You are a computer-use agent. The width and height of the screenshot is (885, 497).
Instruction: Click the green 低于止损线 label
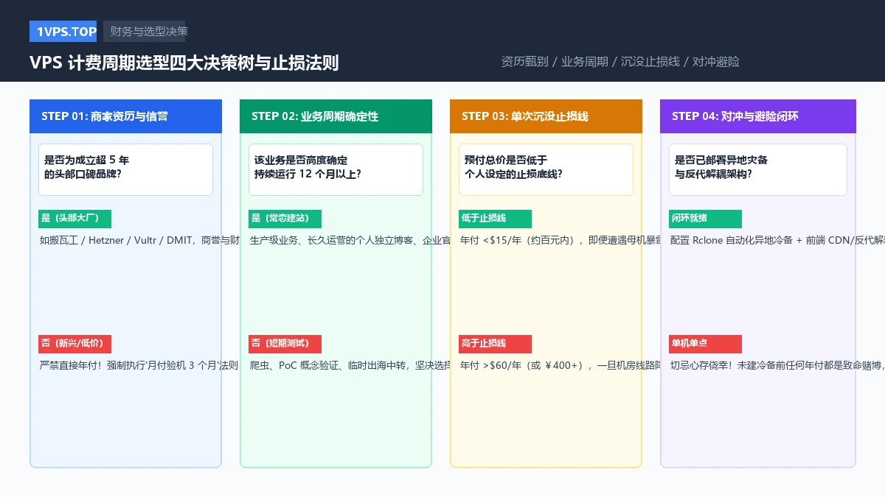tap(495, 219)
